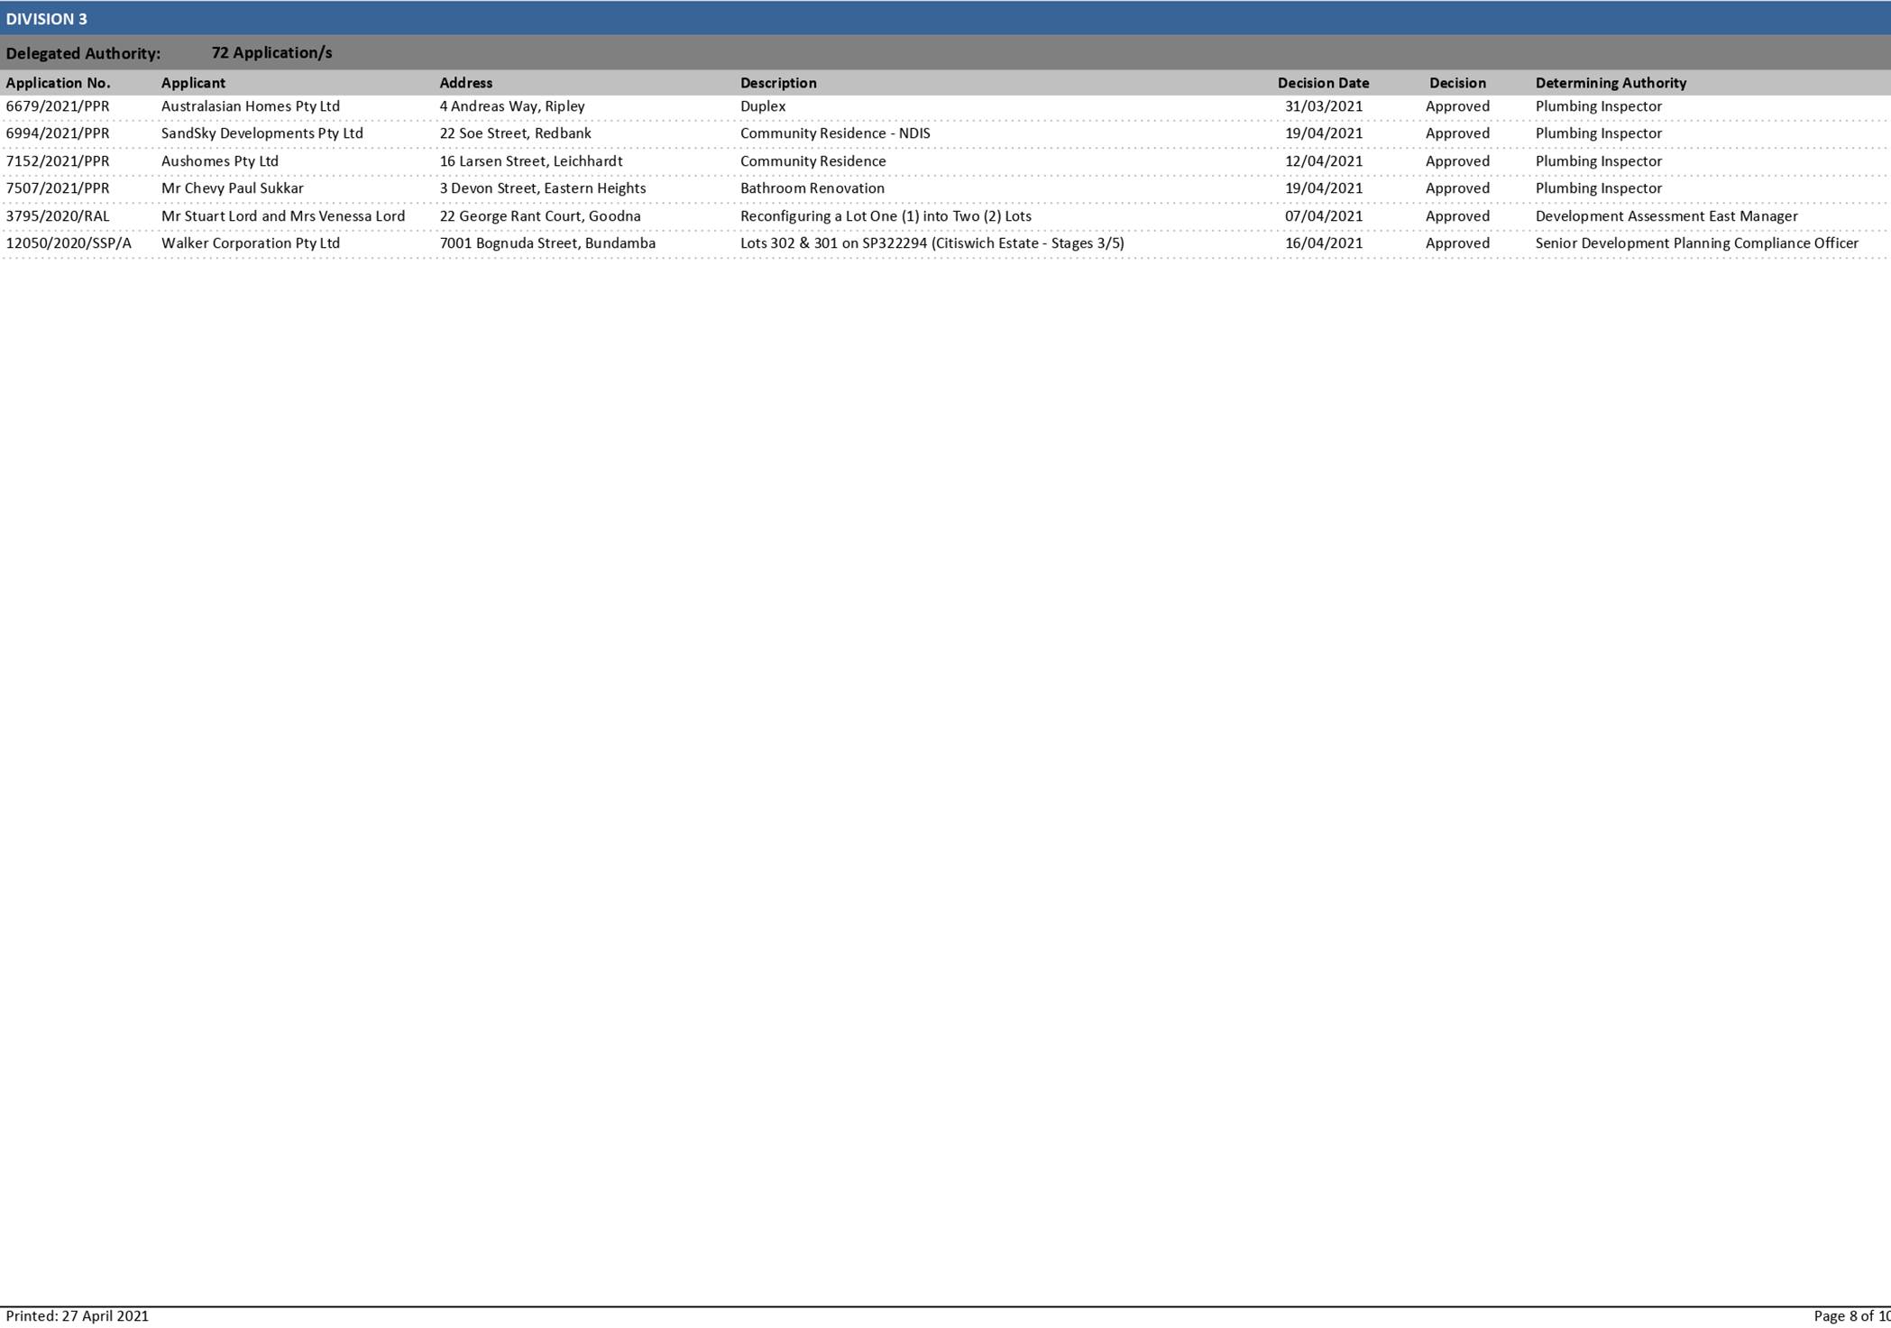
Task: Click Approved status for 7152/2021/PPR row
Action: (x=1457, y=160)
